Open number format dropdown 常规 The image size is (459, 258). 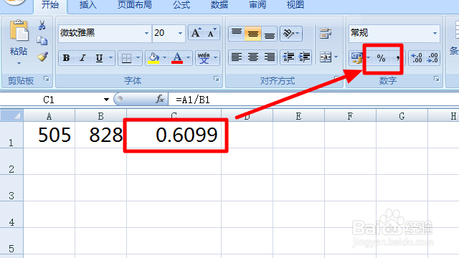point(435,33)
